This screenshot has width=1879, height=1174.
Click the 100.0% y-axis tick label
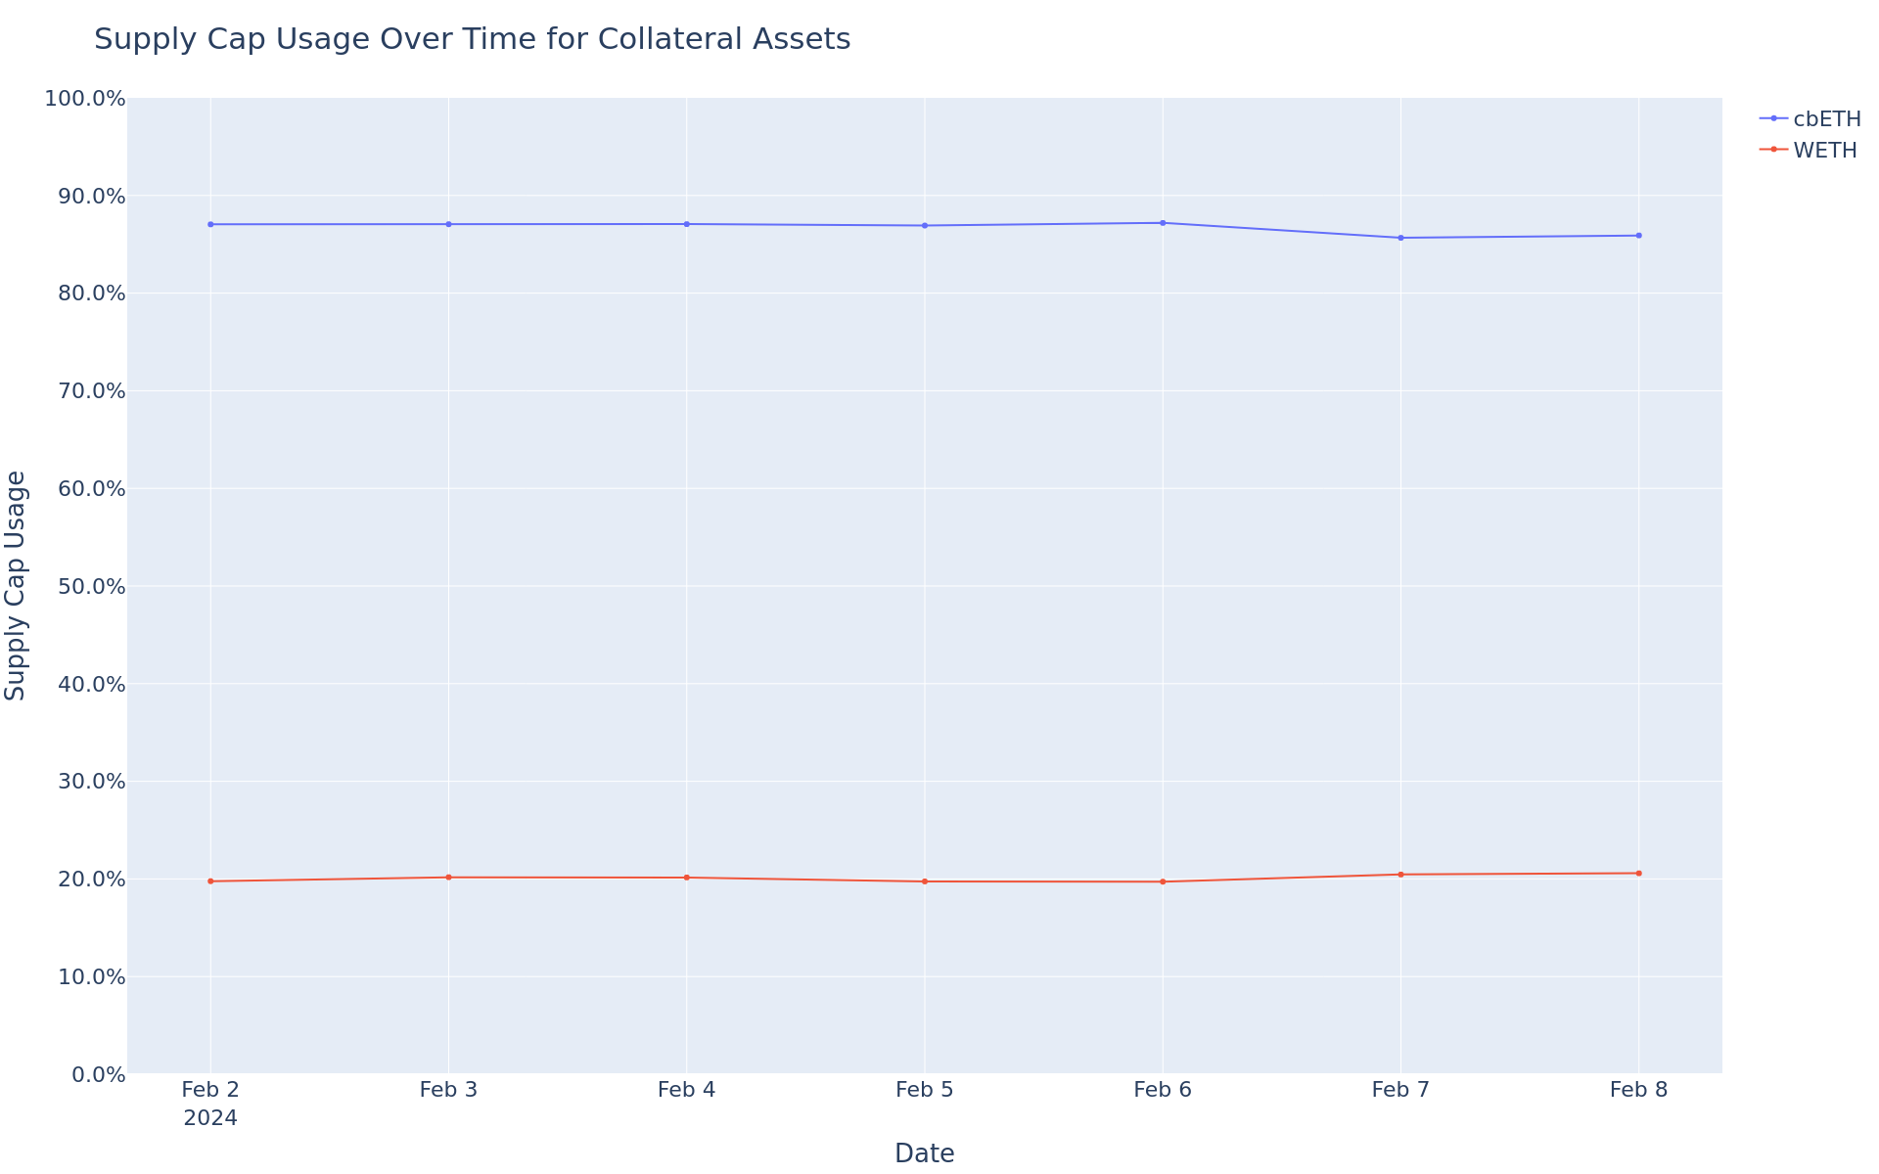coord(85,99)
